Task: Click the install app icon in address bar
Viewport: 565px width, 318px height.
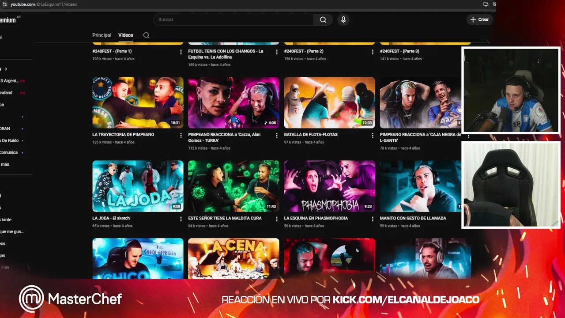Action: [486, 4]
